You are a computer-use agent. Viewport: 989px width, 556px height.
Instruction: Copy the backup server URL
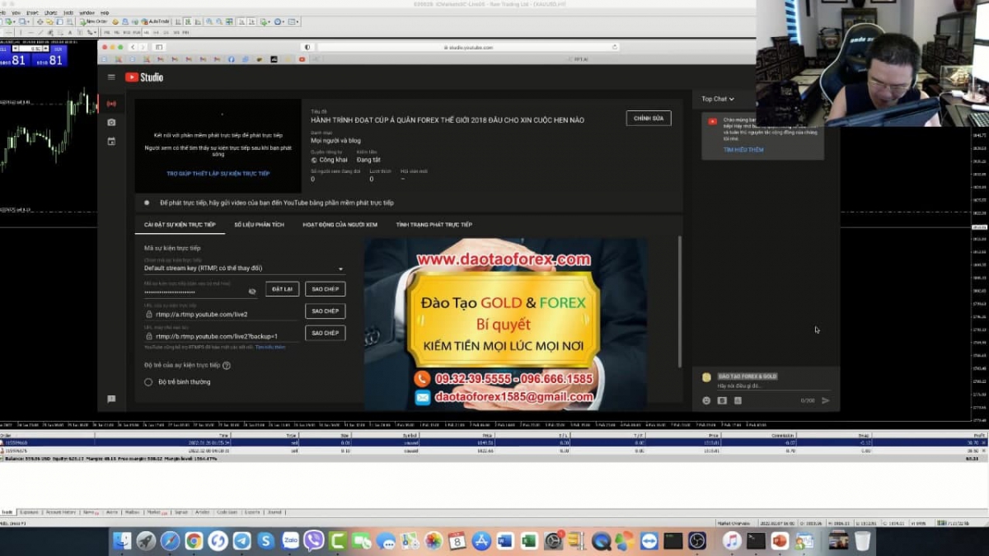(325, 333)
